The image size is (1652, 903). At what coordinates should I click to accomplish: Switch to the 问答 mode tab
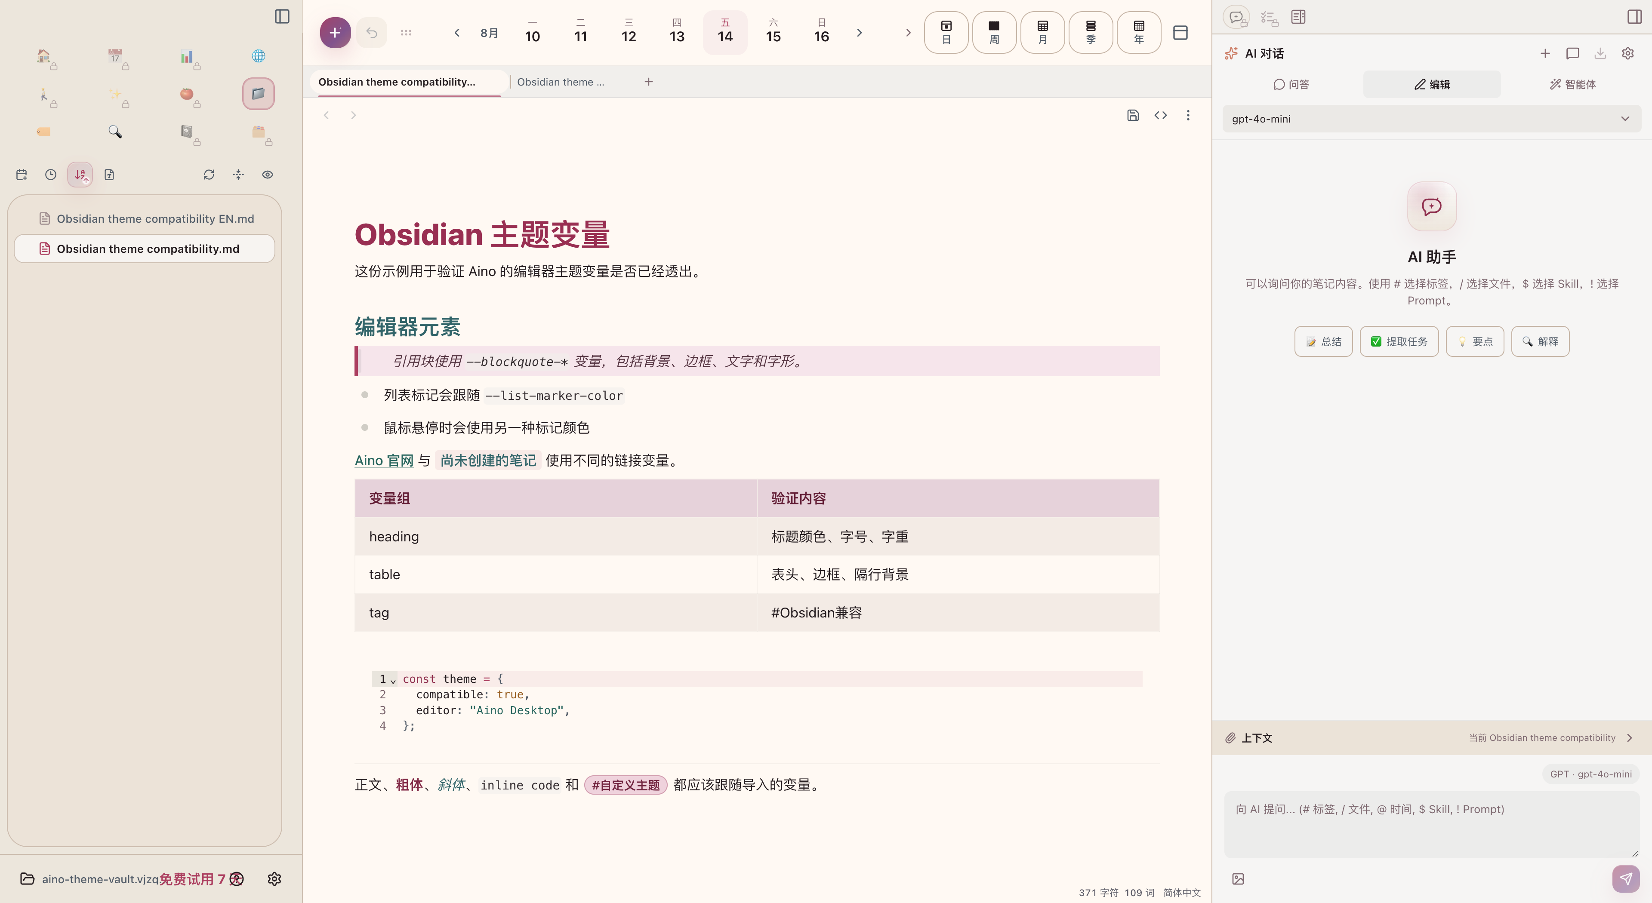(1291, 85)
